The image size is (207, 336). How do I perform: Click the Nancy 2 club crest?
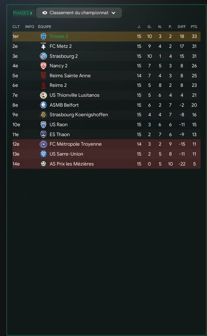click(43, 66)
